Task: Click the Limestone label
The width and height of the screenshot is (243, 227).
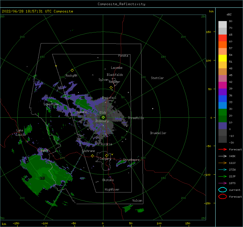Action: point(51,104)
